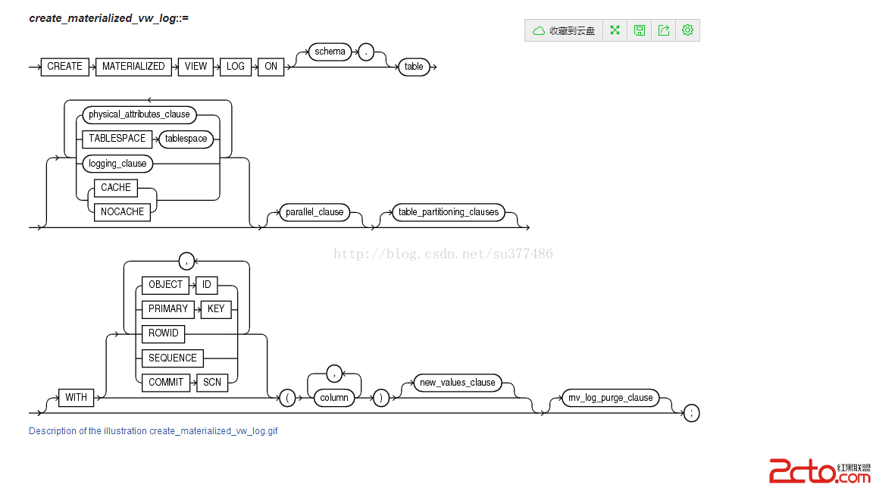This screenshot has height=491, width=873.
Task: Click the fullscreen expand icon in toolbar
Action: pyautogui.click(x=615, y=30)
